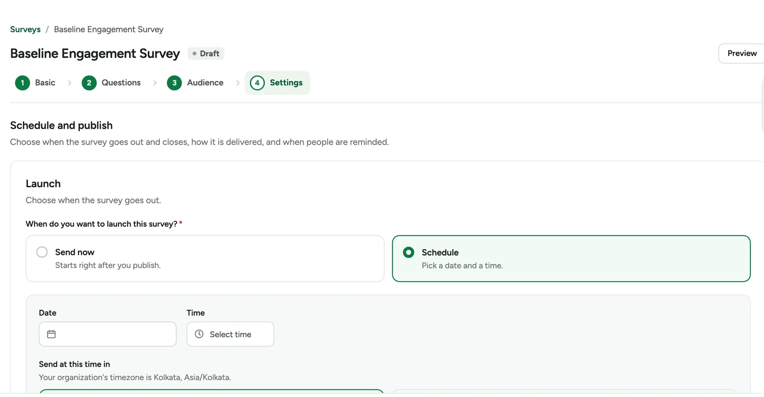Click the calendar icon in Date field

(51, 334)
